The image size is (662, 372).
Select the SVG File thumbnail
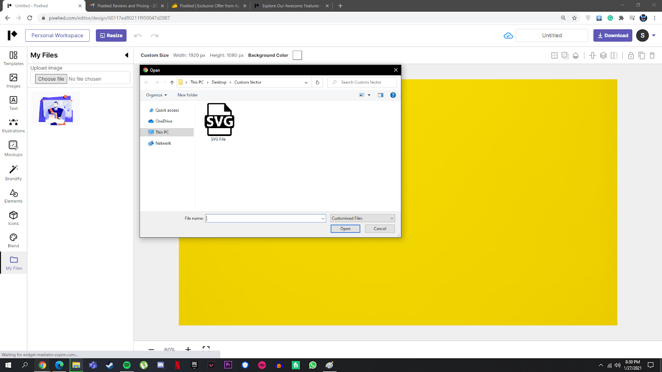click(x=219, y=122)
